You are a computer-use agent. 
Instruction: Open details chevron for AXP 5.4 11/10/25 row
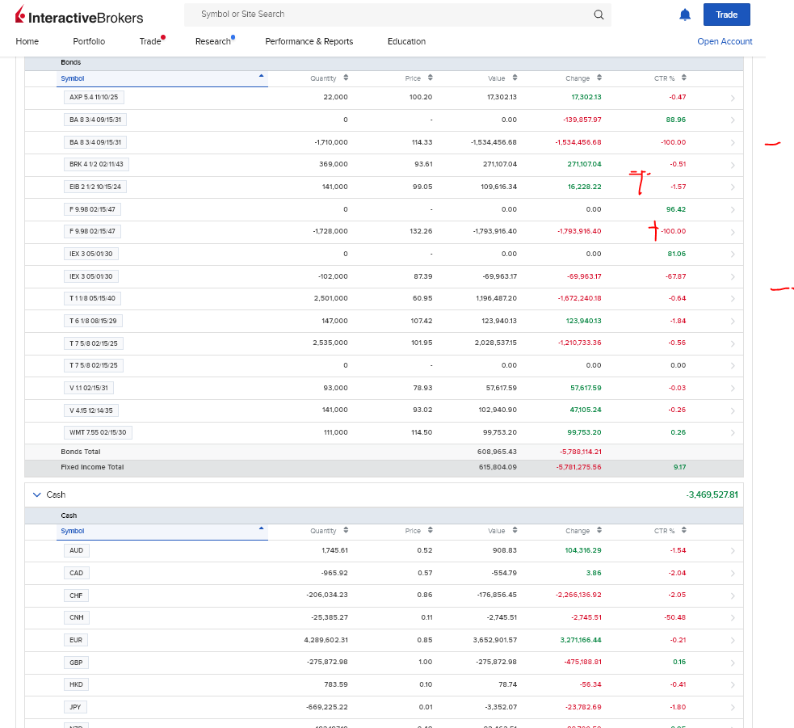(x=733, y=99)
